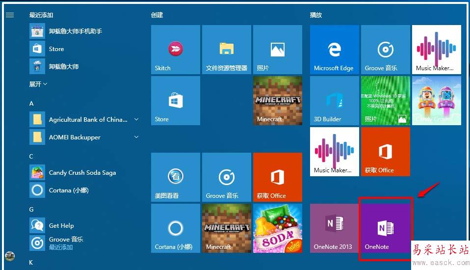Open the Cortana (小娜) tile
The height and width of the screenshot is (270, 470).
point(176,228)
